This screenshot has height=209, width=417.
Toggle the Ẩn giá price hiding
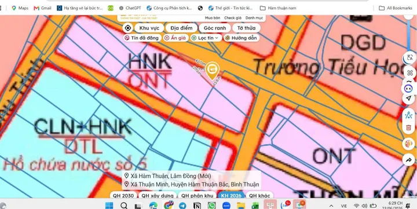click(176, 38)
